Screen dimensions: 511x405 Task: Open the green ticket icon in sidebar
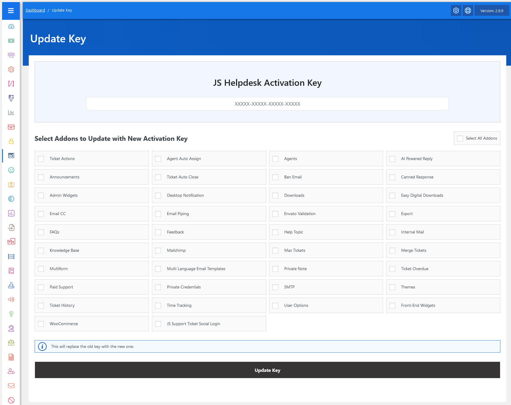11,41
